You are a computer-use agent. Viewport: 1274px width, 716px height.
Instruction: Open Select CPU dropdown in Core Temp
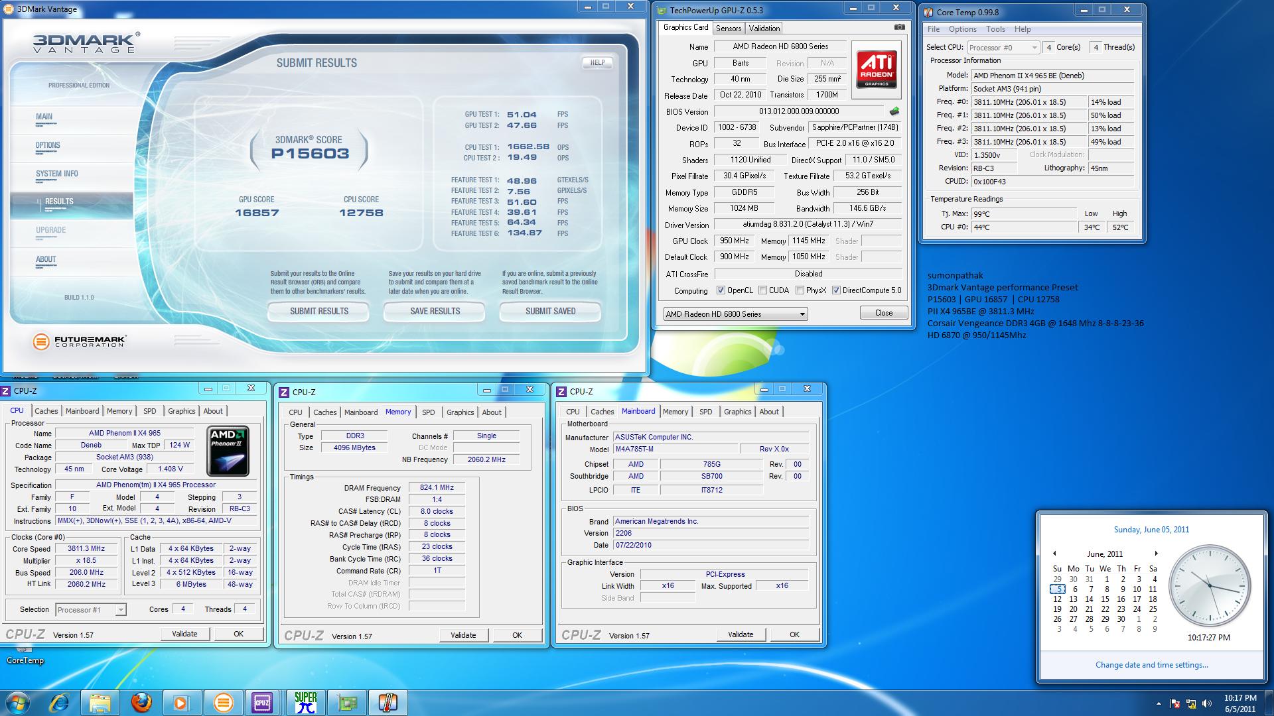coord(1003,48)
